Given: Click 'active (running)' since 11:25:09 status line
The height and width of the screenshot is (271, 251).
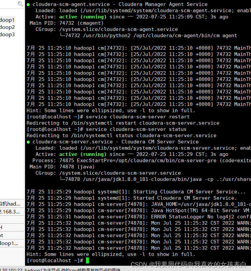Looking at the screenshot, I should pyautogui.click(x=132, y=17).
